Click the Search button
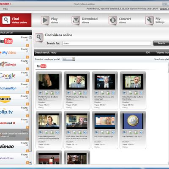169x169 pixels. pos(161,43)
